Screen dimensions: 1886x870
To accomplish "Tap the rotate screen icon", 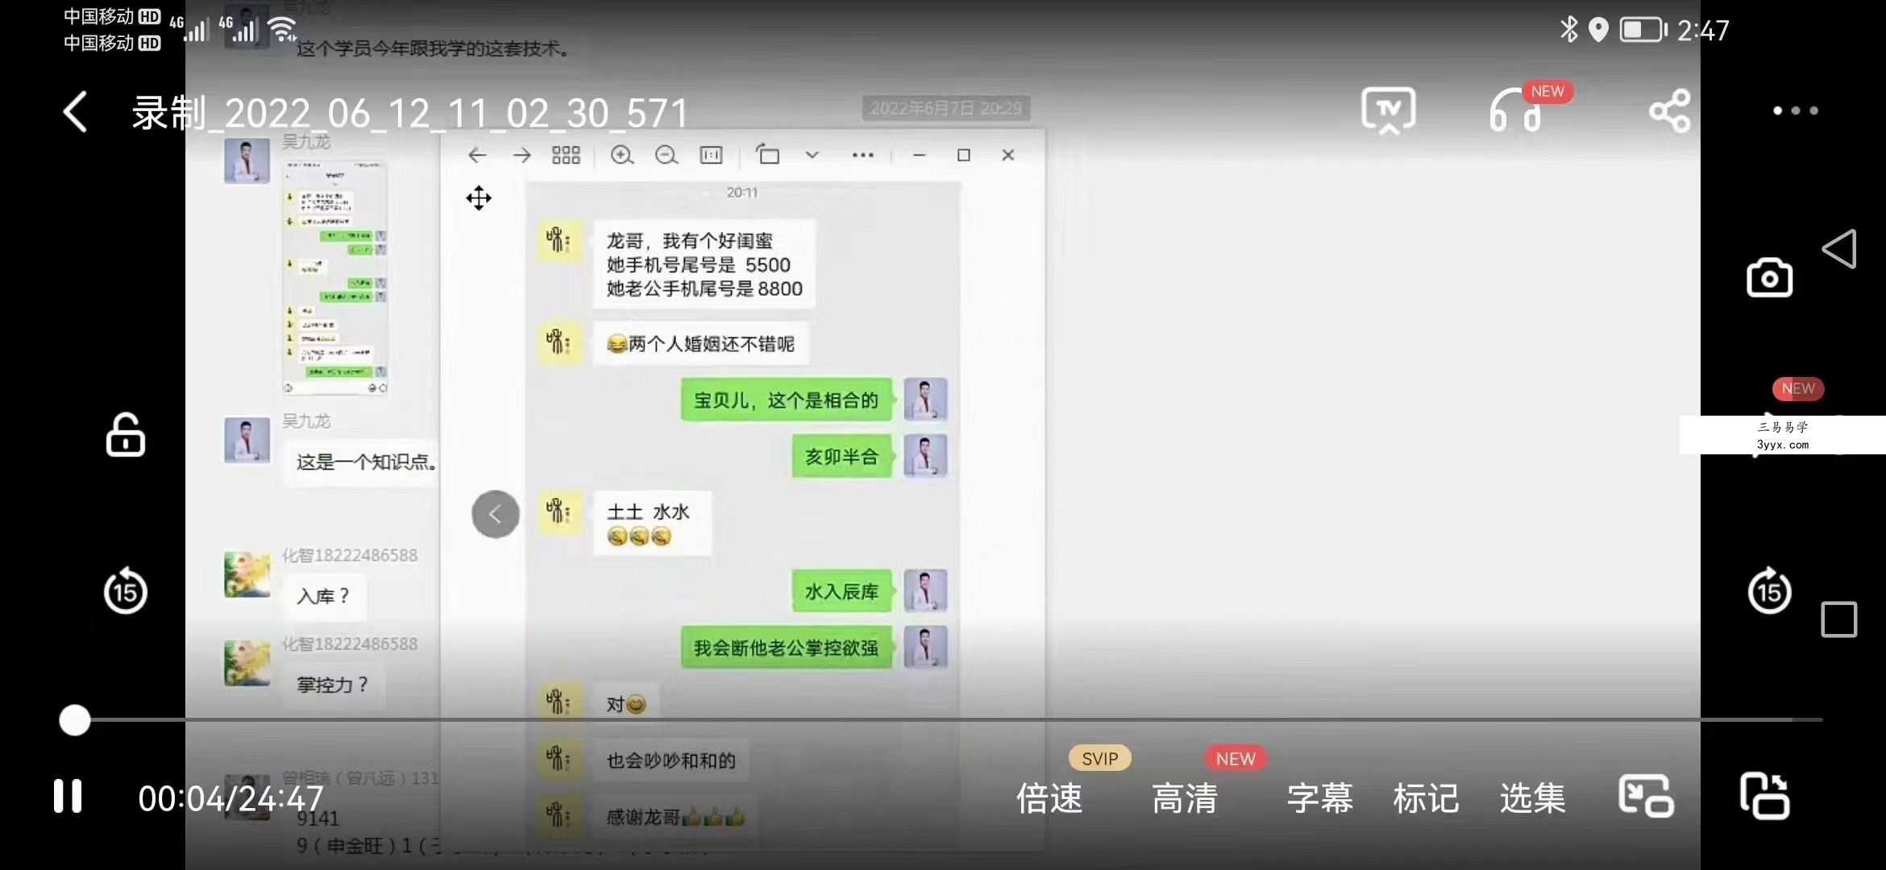I will (1764, 796).
